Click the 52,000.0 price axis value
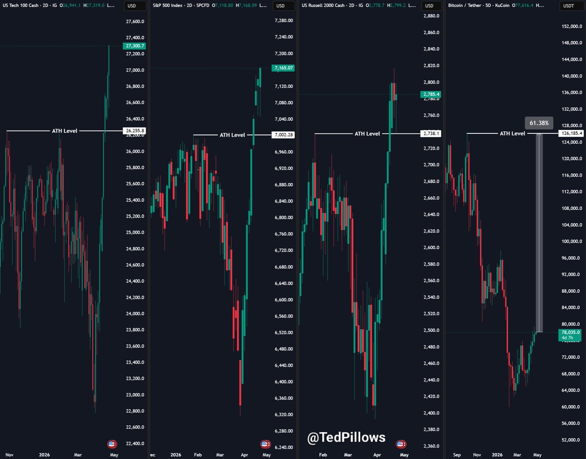Screen dimensions: 586x459 point(571,441)
